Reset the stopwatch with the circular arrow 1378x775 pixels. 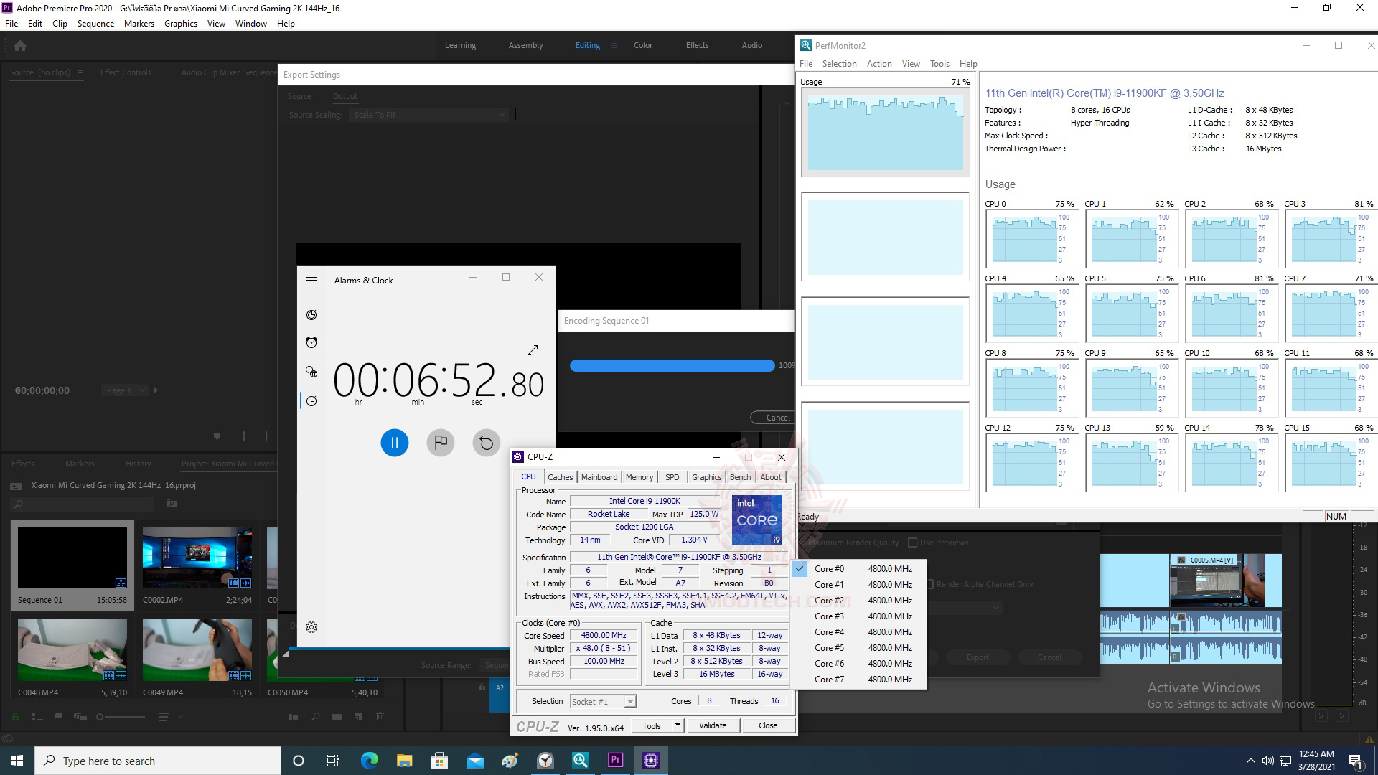point(486,443)
